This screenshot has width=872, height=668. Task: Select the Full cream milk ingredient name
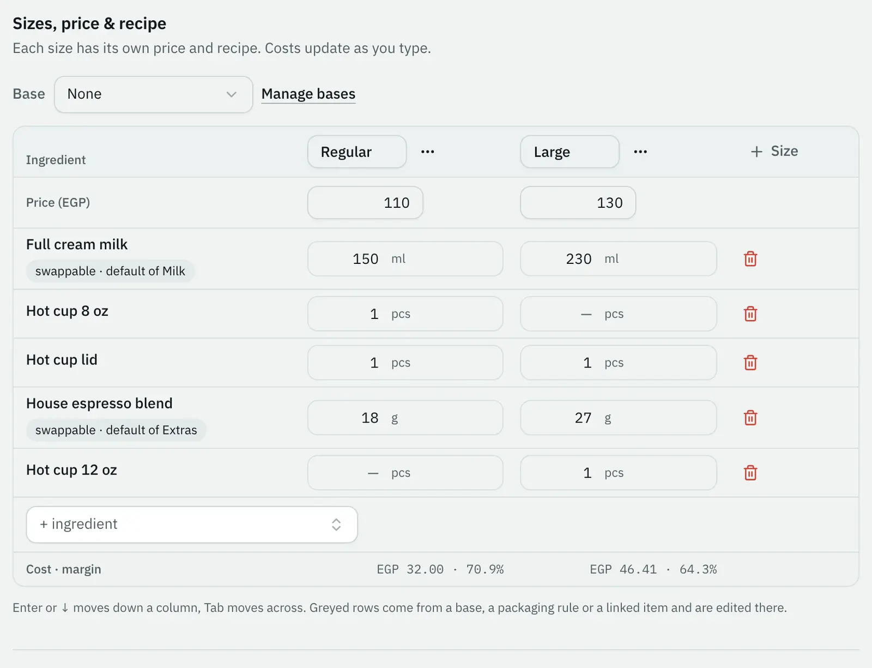click(77, 244)
